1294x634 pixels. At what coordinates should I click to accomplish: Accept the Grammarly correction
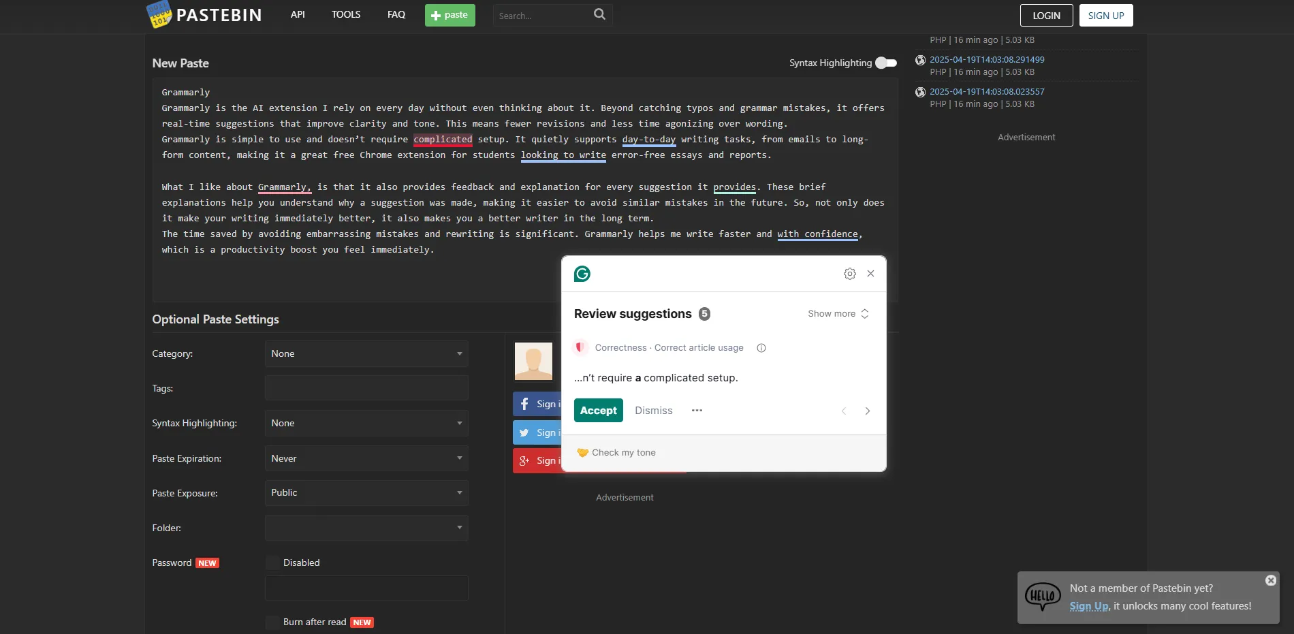pos(597,410)
